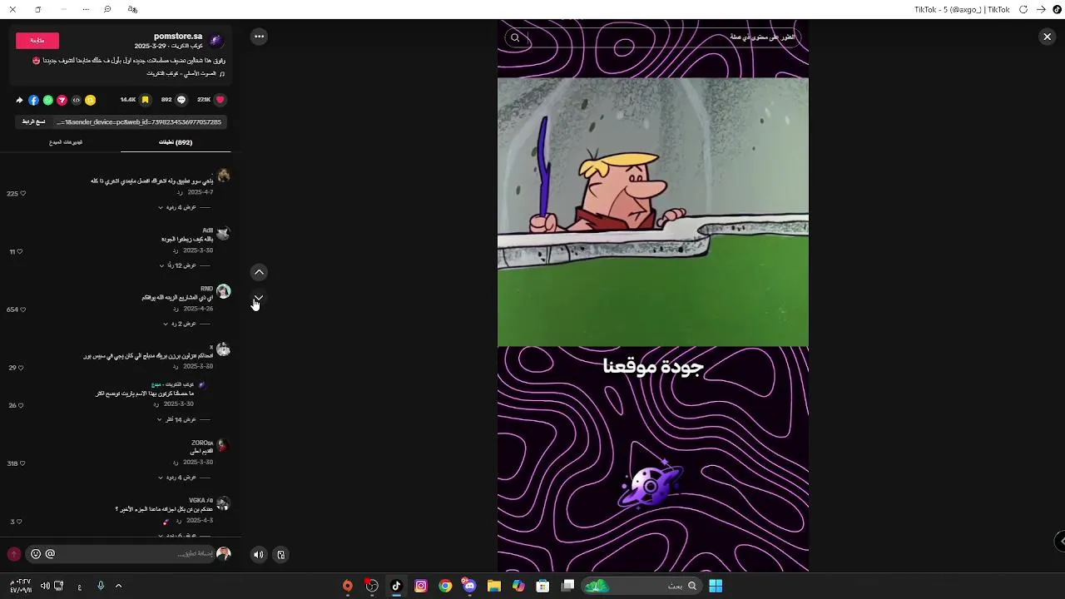The height and width of the screenshot is (599, 1065).
Task: Reply to ZORO's comment dated 2025-3-30
Action: [x=176, y=463]
